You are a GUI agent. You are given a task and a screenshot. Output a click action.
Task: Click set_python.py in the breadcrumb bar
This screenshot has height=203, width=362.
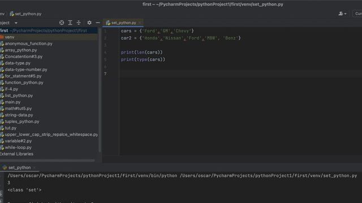25,14
